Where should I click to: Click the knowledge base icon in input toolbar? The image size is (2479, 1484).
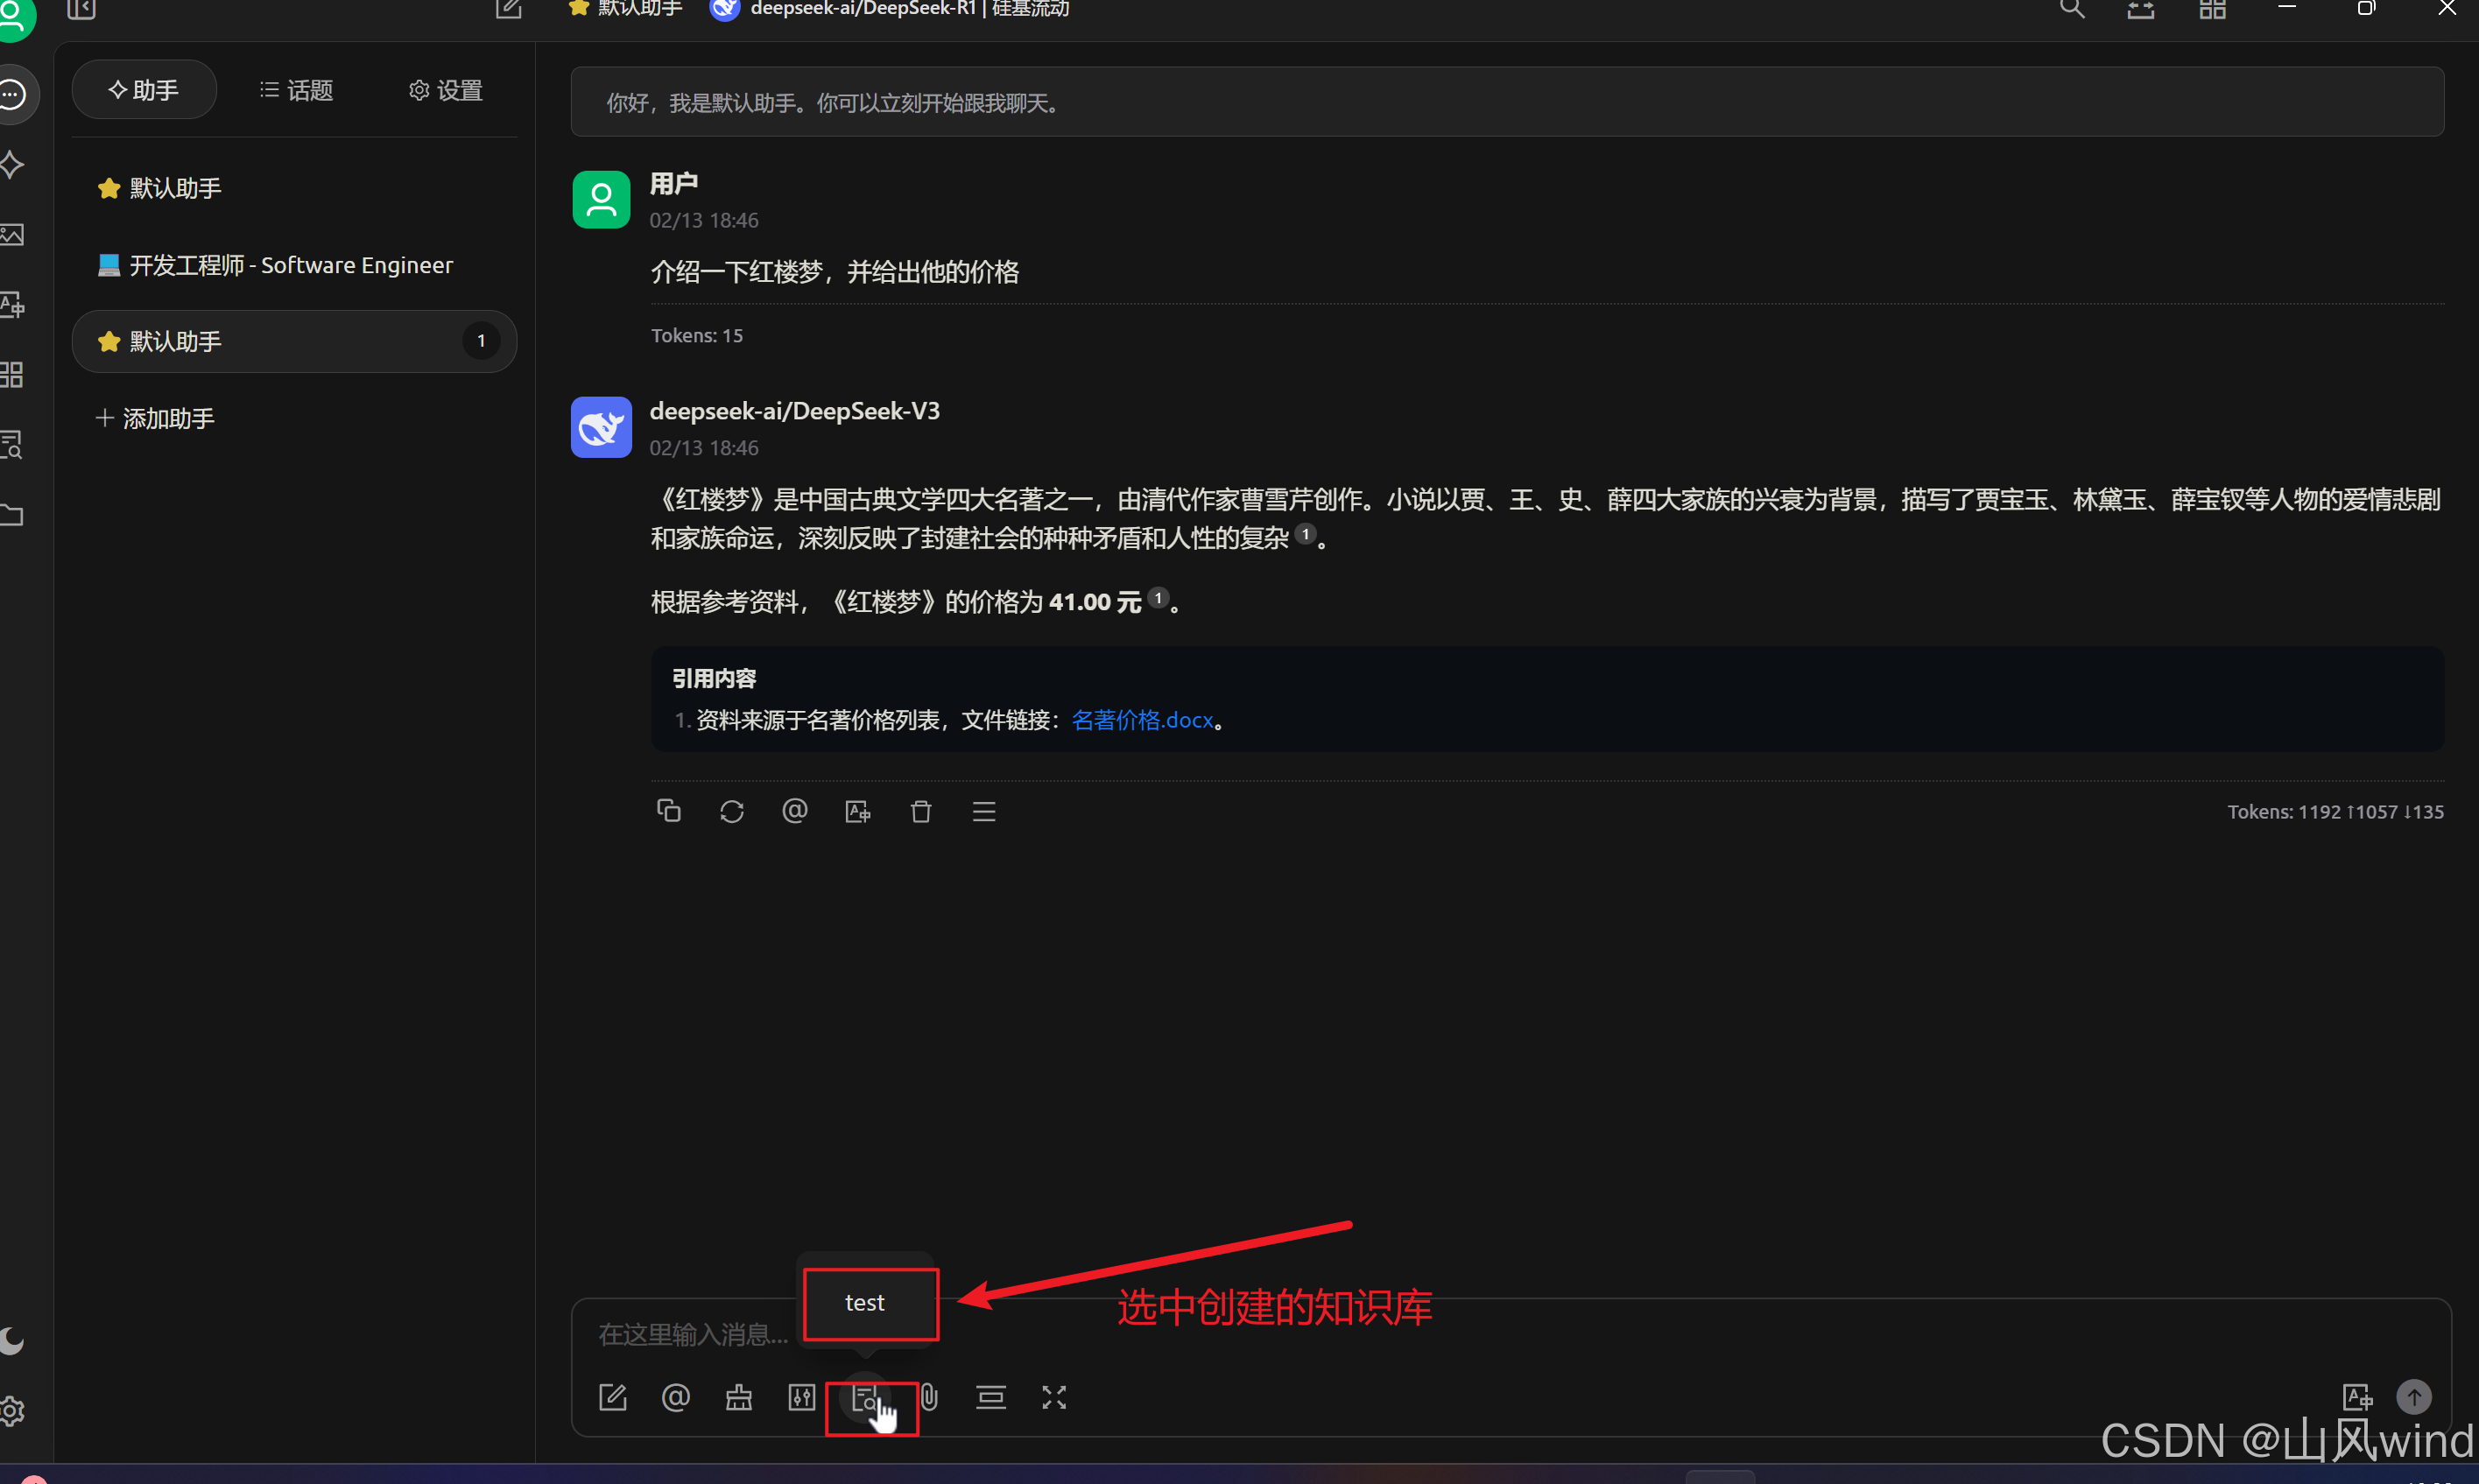(865, 1397)
